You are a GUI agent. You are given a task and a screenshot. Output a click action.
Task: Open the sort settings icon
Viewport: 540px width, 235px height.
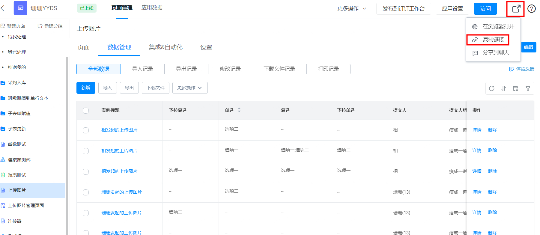pyautogui.click(x=504, y=88)
